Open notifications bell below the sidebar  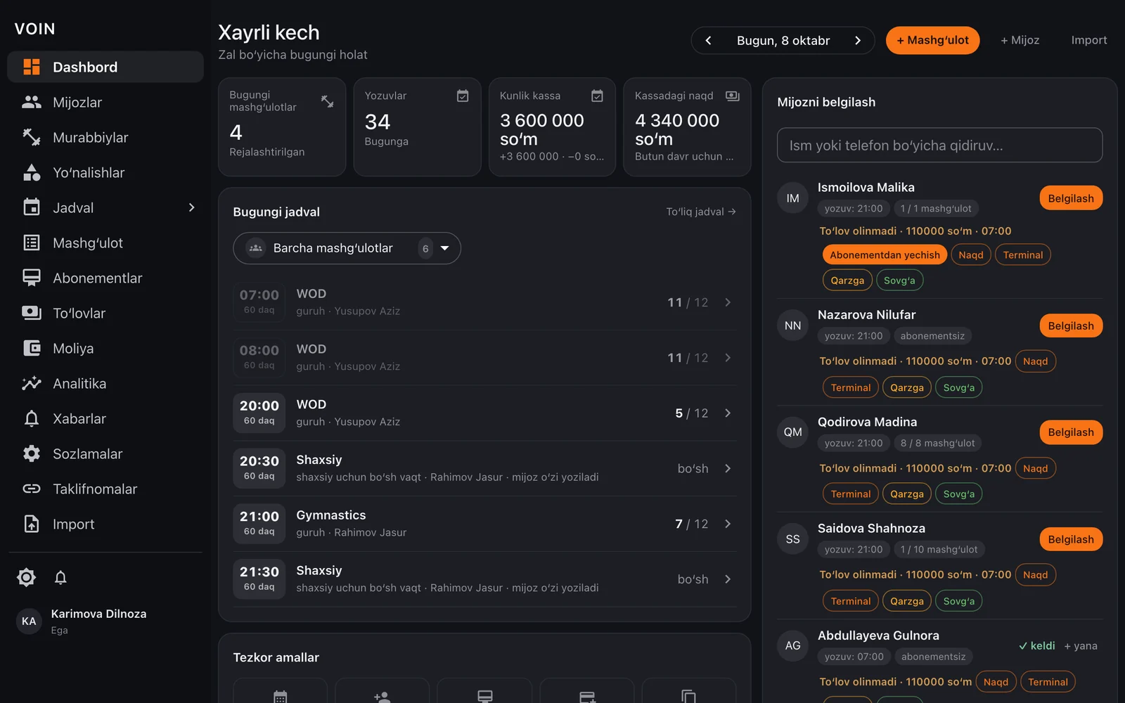[60, 577]
